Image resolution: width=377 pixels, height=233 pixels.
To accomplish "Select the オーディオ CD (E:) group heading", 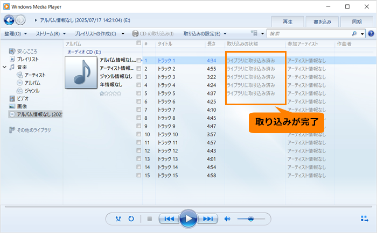I will (84, 52).
